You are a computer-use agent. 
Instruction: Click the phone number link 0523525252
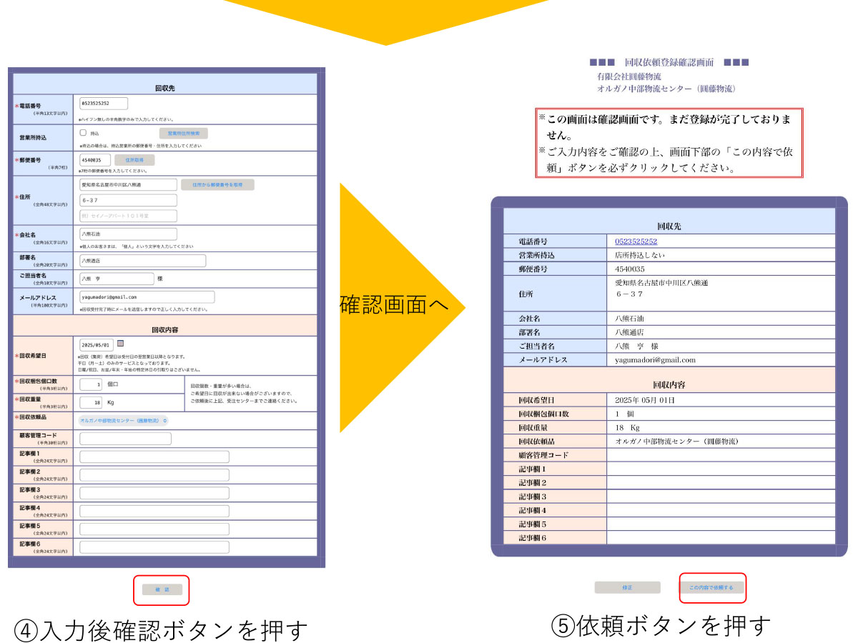pos(636,241)
